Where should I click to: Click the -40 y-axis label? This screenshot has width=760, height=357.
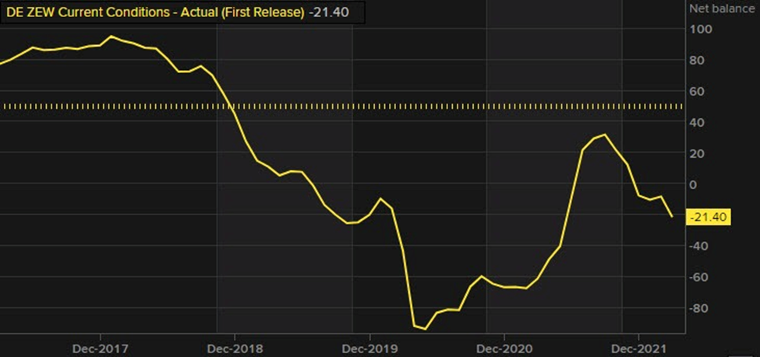(699, 247)
